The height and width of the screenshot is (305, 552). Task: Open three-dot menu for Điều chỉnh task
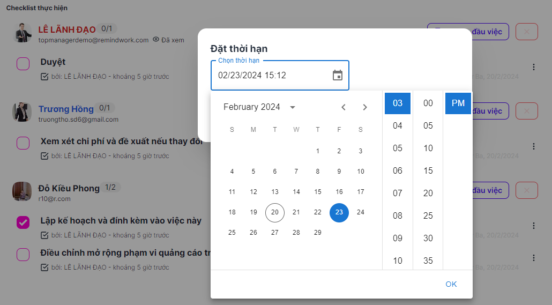(533, 258)
